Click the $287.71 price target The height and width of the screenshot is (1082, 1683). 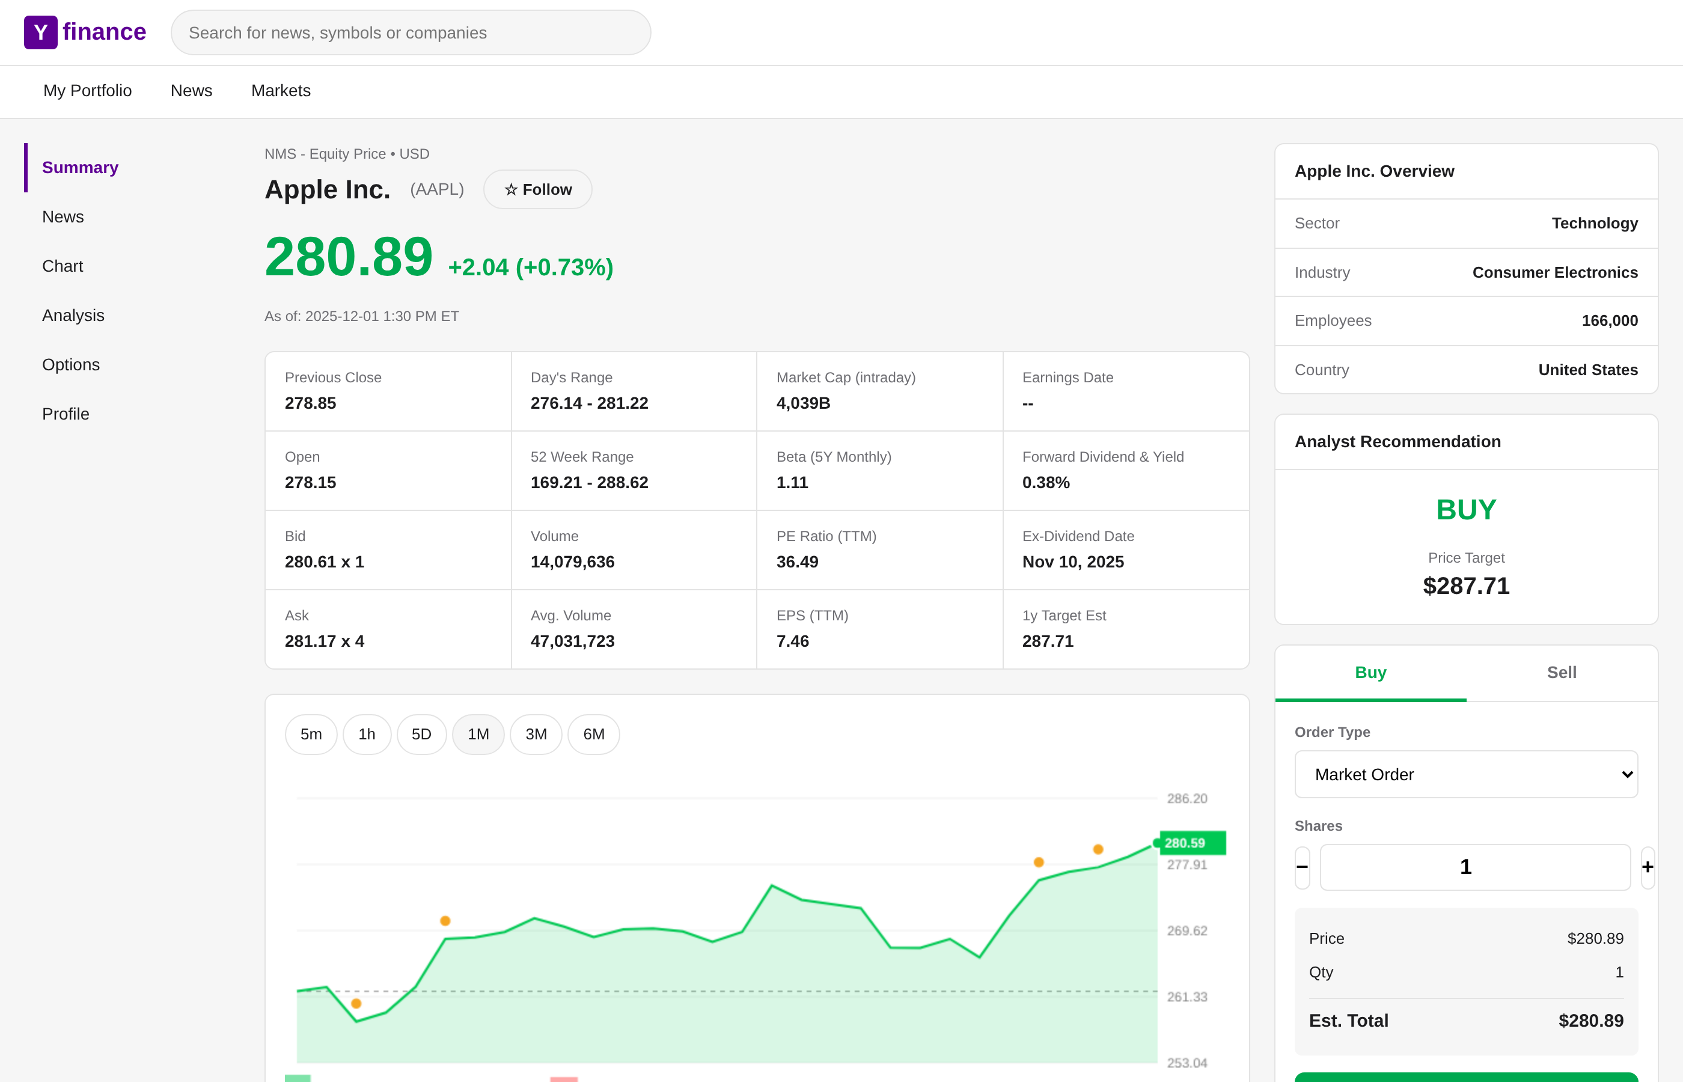(1466, 586)
